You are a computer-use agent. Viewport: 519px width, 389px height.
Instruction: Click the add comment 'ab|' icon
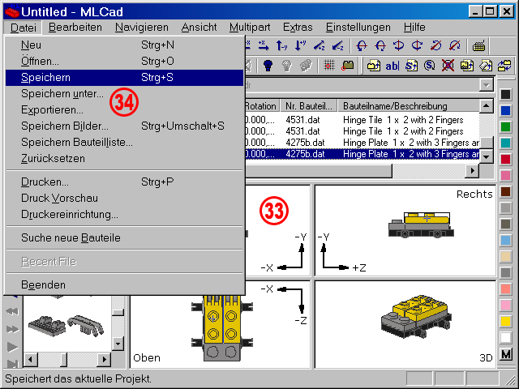392,66
